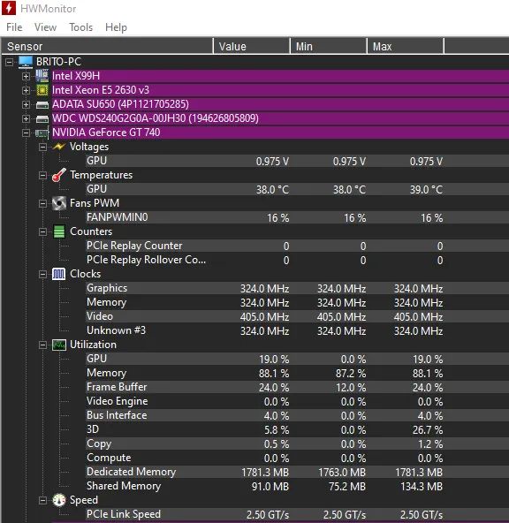The height and width of the screenshot is (523, 509).
Task: Collapse the Fans PWM group
Action: click(42, 203)
